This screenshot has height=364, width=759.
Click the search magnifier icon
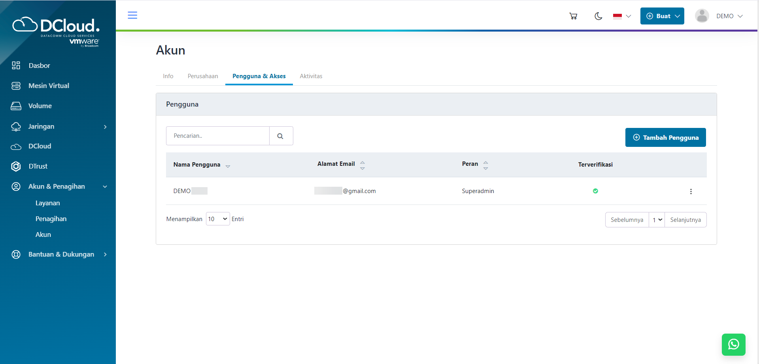(x=281, y=136)
